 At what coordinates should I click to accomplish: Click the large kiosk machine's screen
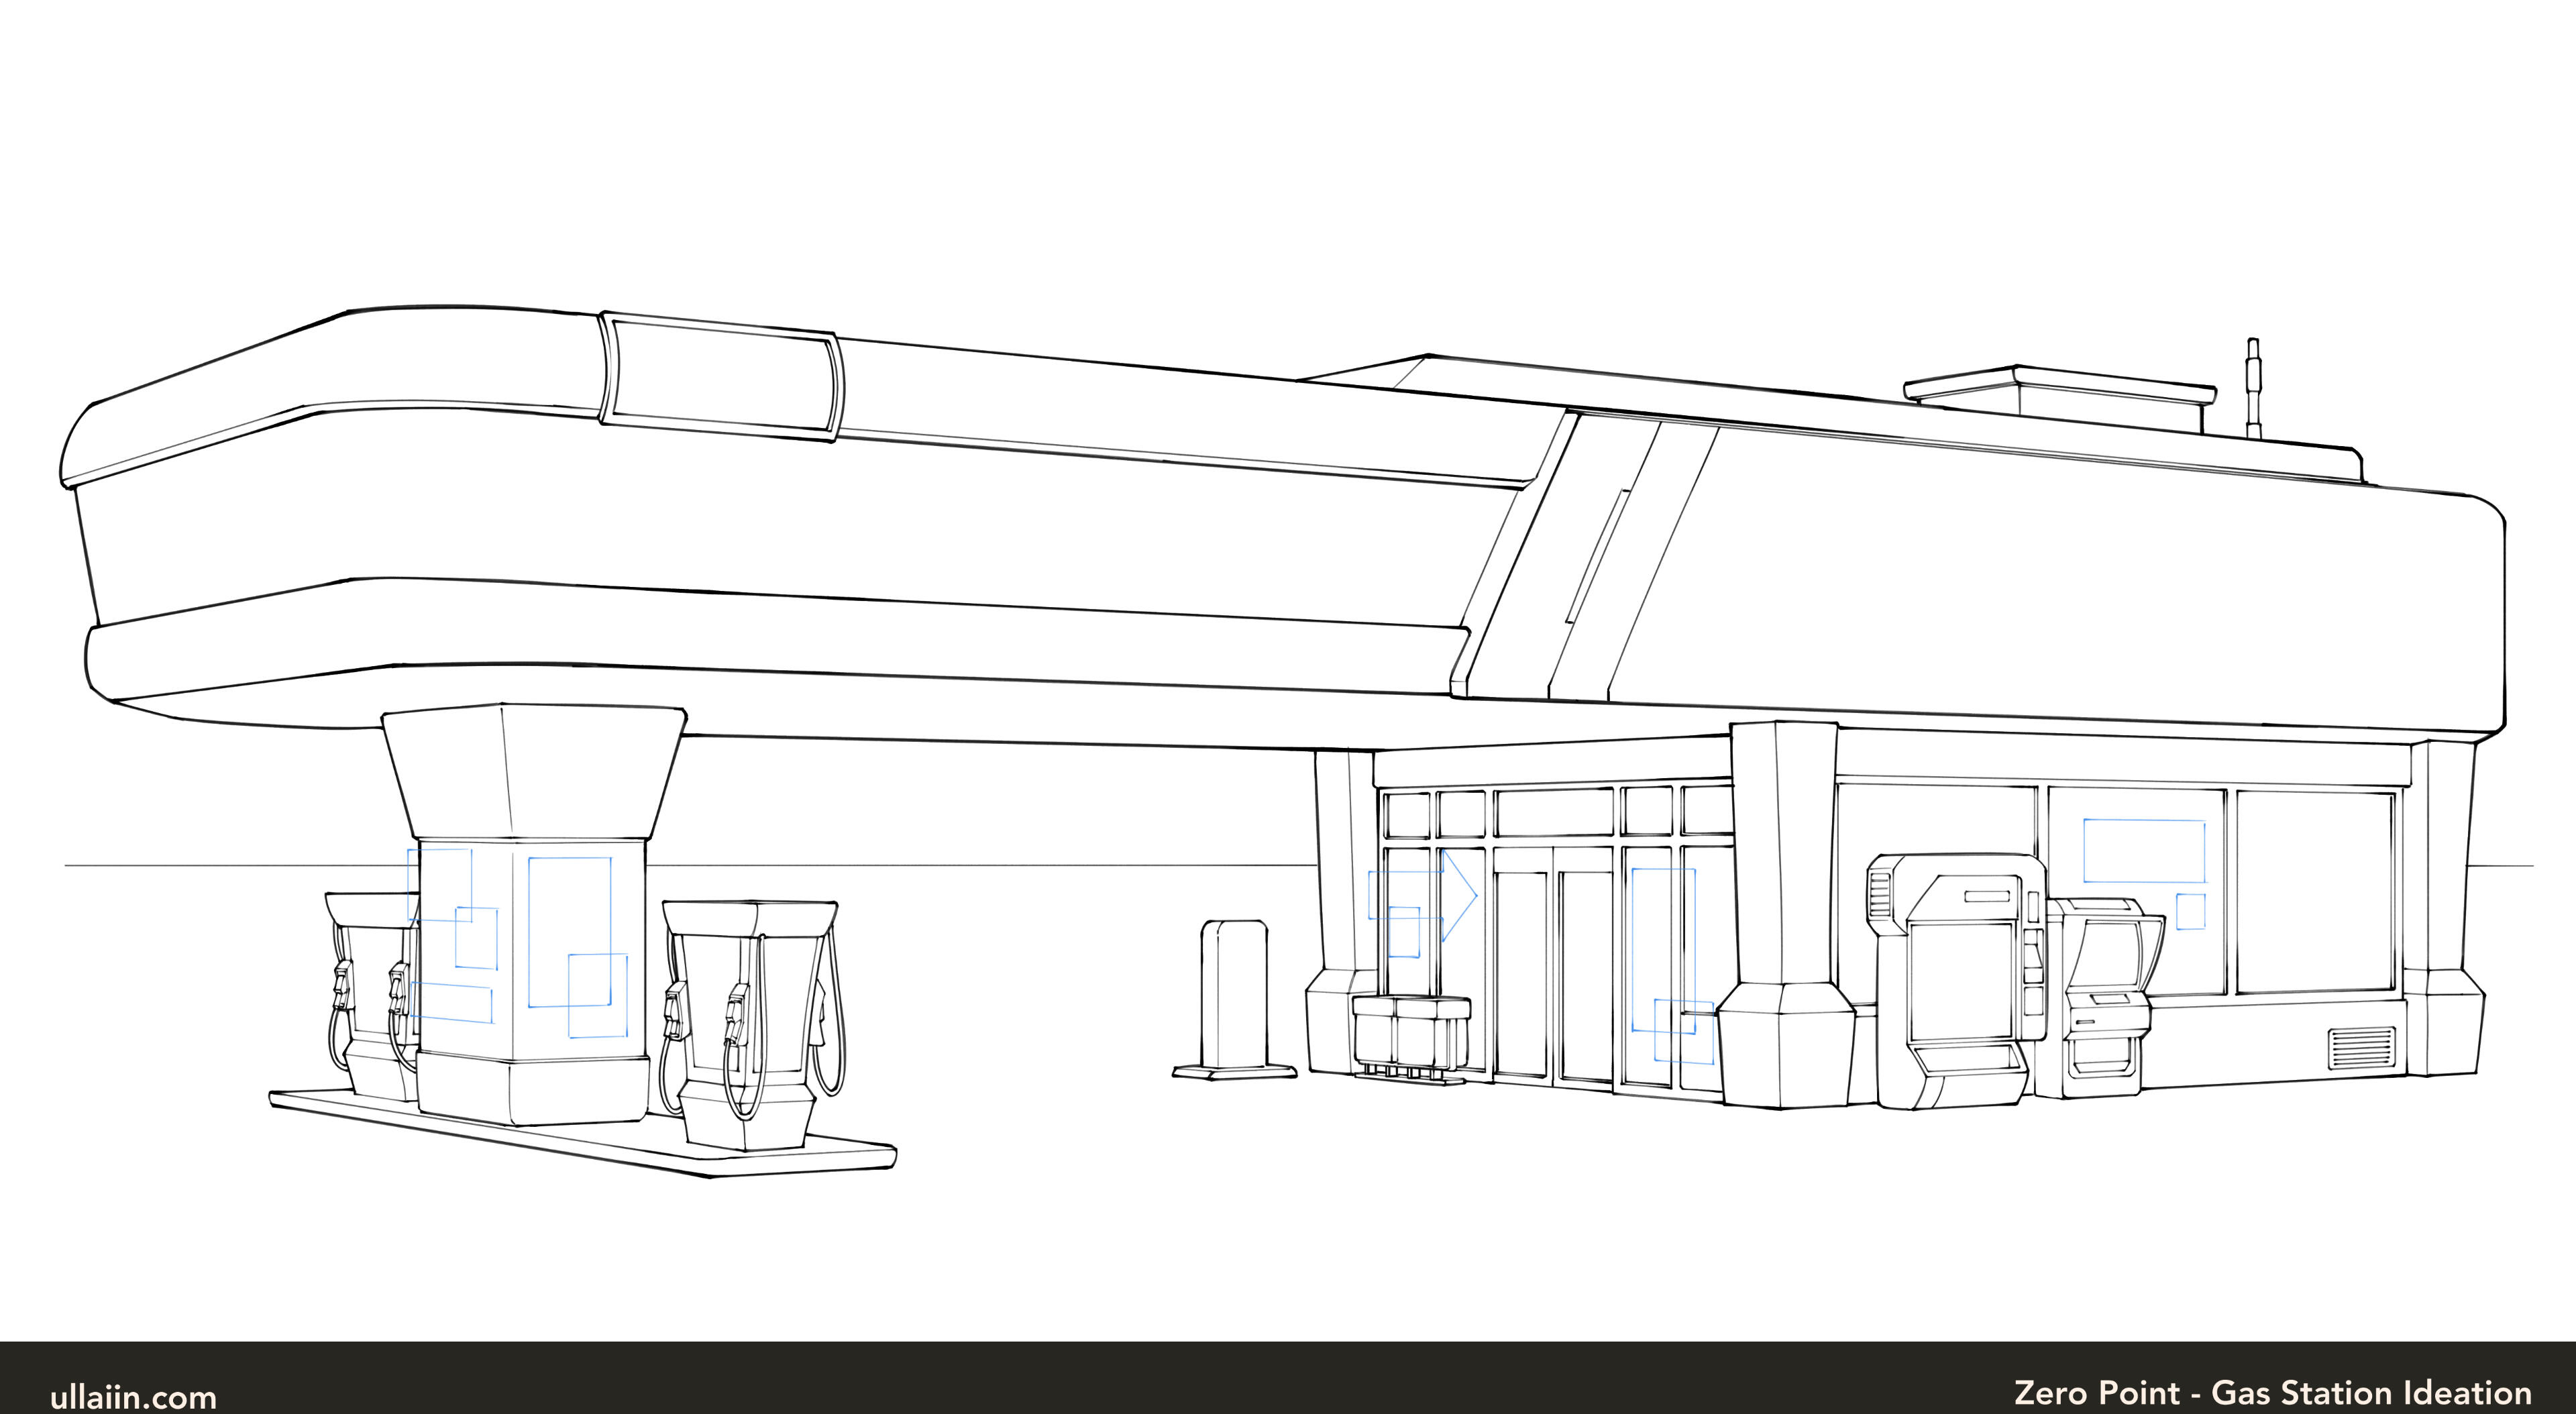[x=1961, y=980]
